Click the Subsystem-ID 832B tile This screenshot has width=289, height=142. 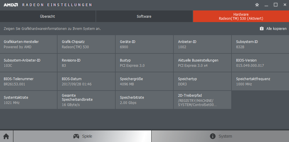point(260,44)
